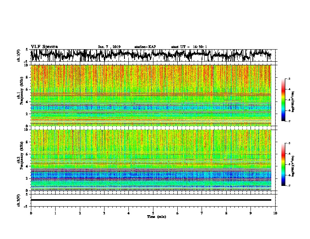Click the ch.1 colorbar '-3' label
This screenshot has width=310, height=239.
(x=288, y=78)
